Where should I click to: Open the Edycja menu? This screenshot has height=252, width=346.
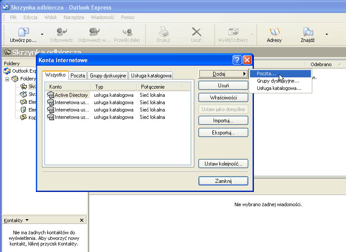[x=30, y=17]
